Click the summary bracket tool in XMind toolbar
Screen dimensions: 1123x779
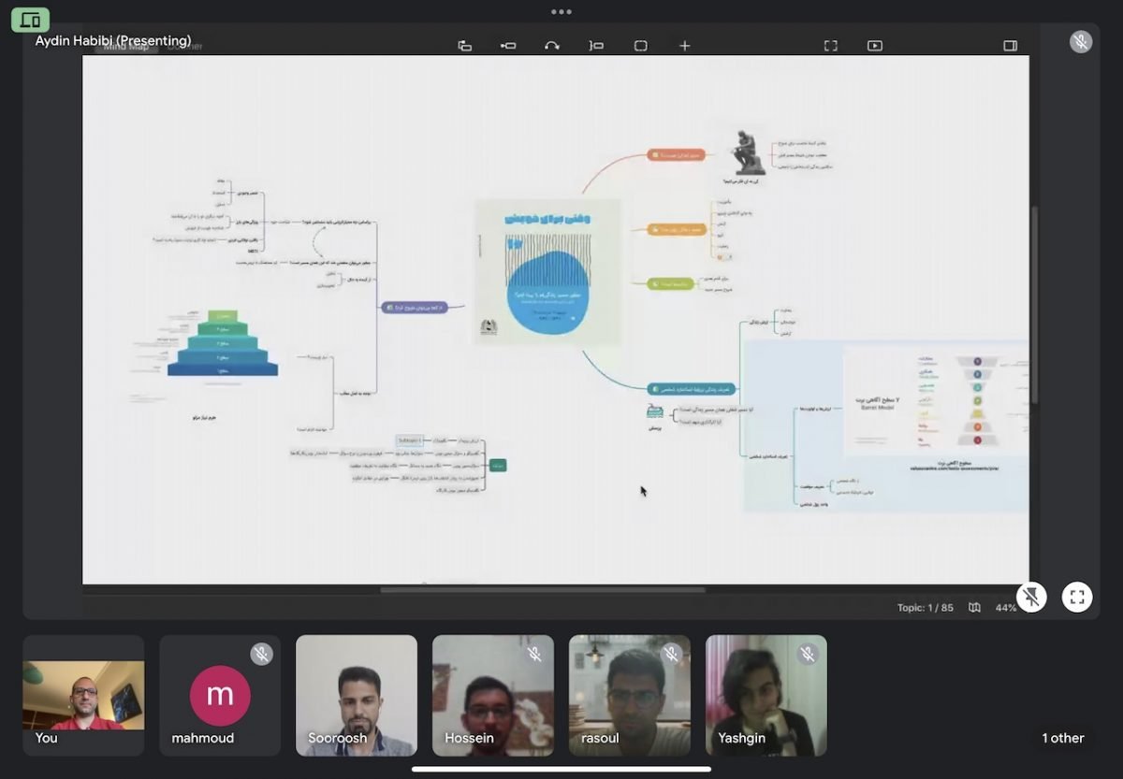pyautogui.click(x=596, y=46)
